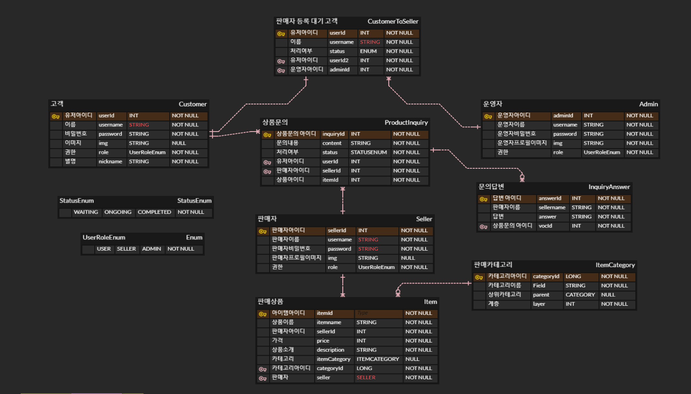Viewport: 691px width, 394px height.
Task: Click the foreign key icon beside vocId row
Action: [x=483, y=227]
